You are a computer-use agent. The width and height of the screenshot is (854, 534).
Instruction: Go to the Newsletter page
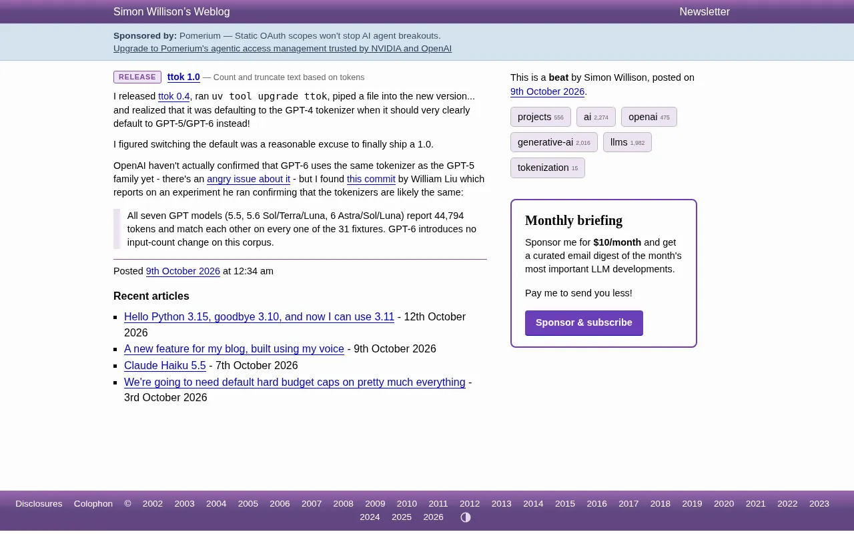(x=705, y=12)
